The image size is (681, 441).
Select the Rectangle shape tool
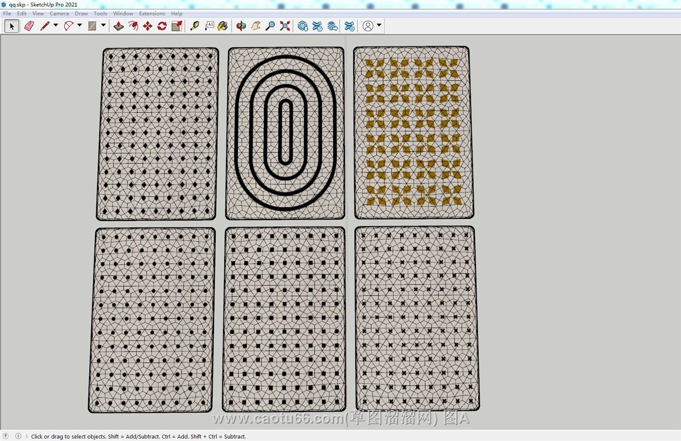pos(92,26)
